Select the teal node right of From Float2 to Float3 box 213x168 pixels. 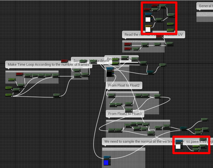pyautogui.click(x=184, y=129)
